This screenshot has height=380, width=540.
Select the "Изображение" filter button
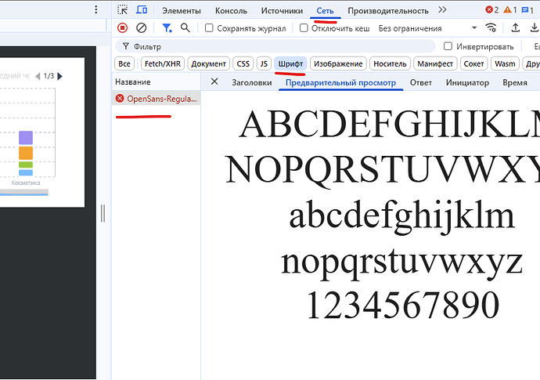[x=338, y=63]
